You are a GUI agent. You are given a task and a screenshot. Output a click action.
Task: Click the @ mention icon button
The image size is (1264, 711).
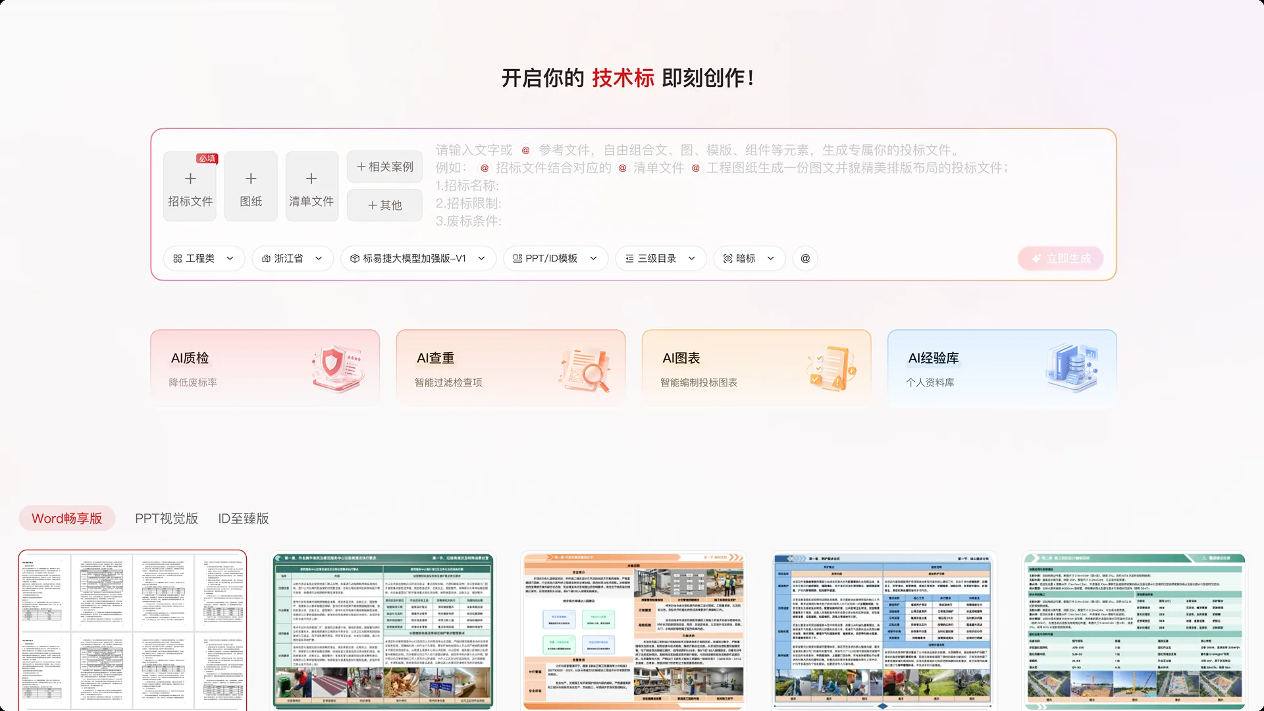click(805, 258)
